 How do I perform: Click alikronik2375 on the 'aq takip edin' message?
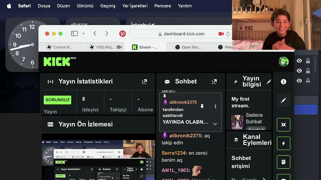pos(186,136)
